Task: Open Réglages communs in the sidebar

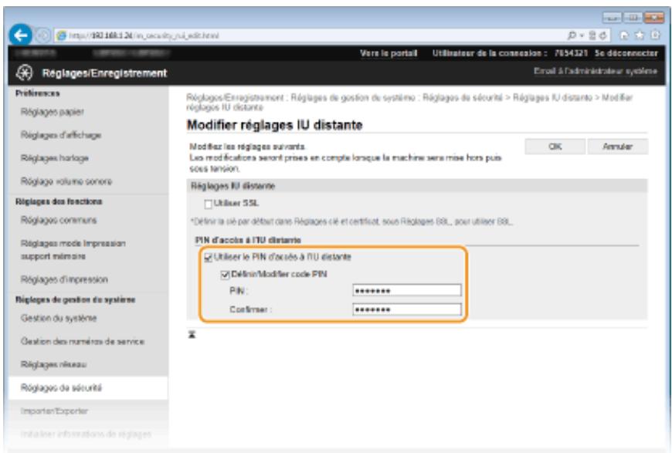Action: (x=59, y=220)
